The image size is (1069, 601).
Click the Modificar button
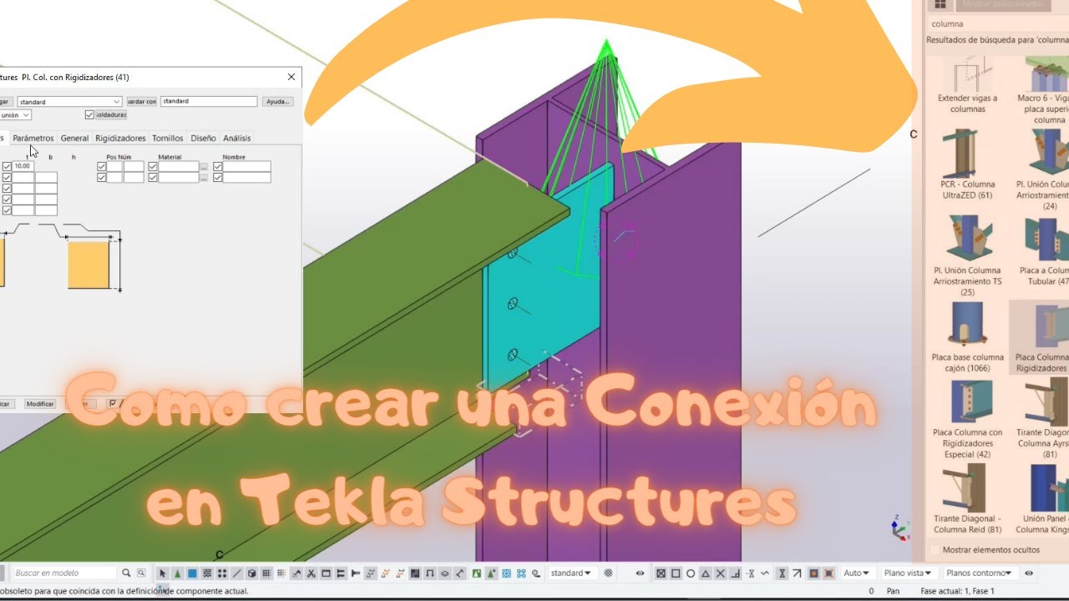pyautogui.click(x=39, y=404)
